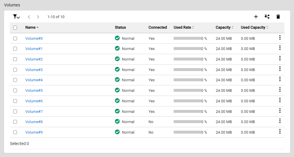
Task: Click the Normal status icon for Volume#6
Action: (117, 101)
